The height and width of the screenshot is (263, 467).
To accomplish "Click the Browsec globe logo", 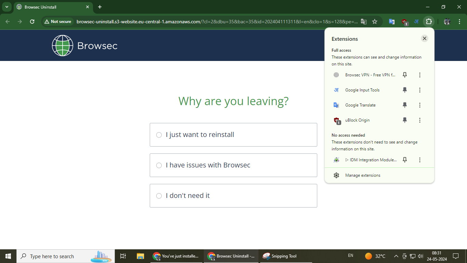I will pos(63,46).
